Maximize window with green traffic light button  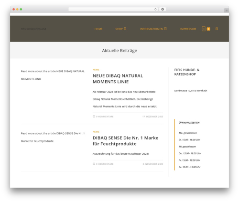pos(21,10)
